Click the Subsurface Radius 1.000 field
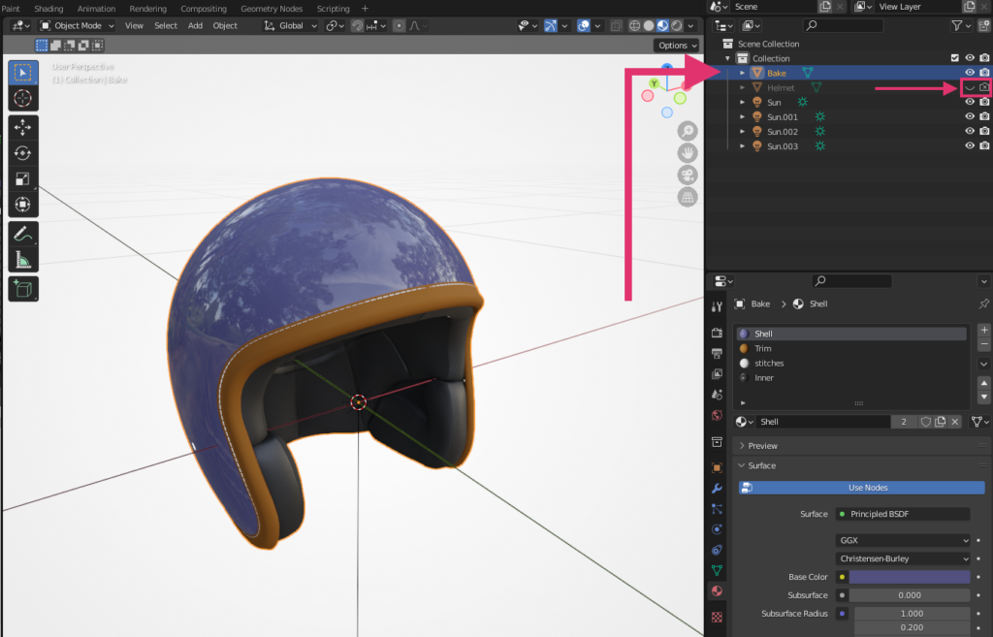This screenshot has height=637, width=993. pos(912,613)
